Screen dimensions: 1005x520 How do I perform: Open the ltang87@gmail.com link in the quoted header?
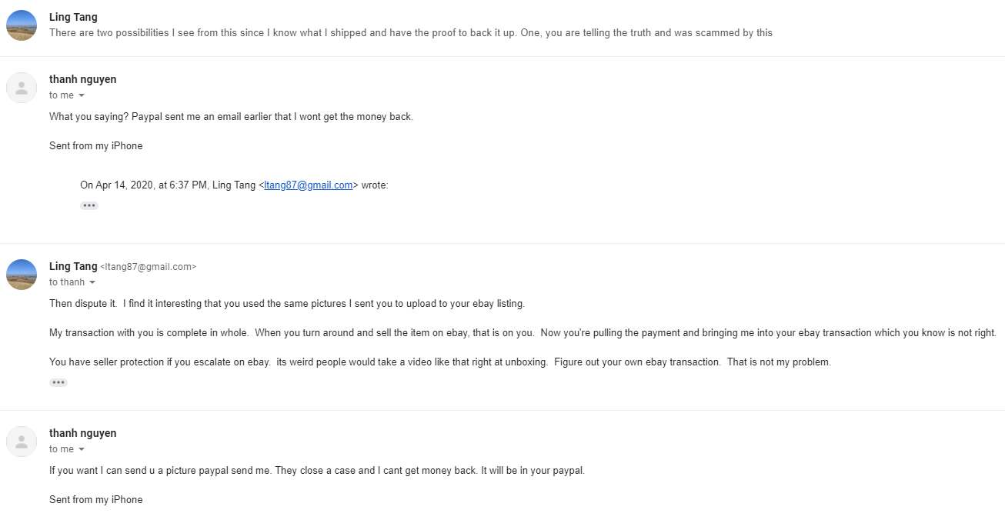pos(308,185)
